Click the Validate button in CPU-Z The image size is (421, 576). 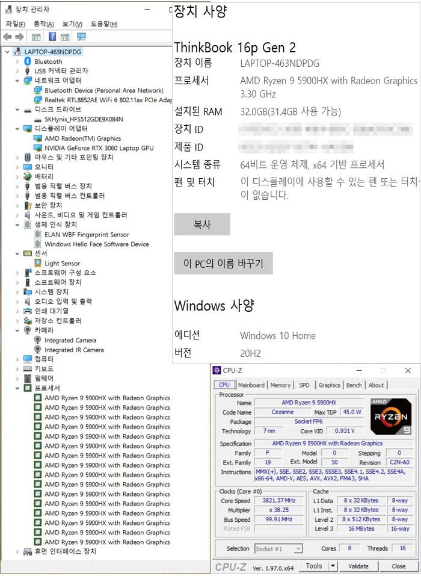pyautogui.click(x=358, y=566)
